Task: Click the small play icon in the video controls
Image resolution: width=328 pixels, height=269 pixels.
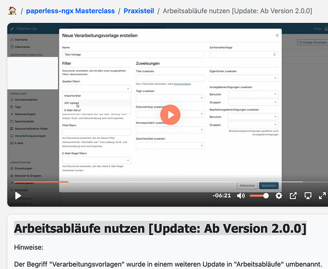Action: point(18,196)
